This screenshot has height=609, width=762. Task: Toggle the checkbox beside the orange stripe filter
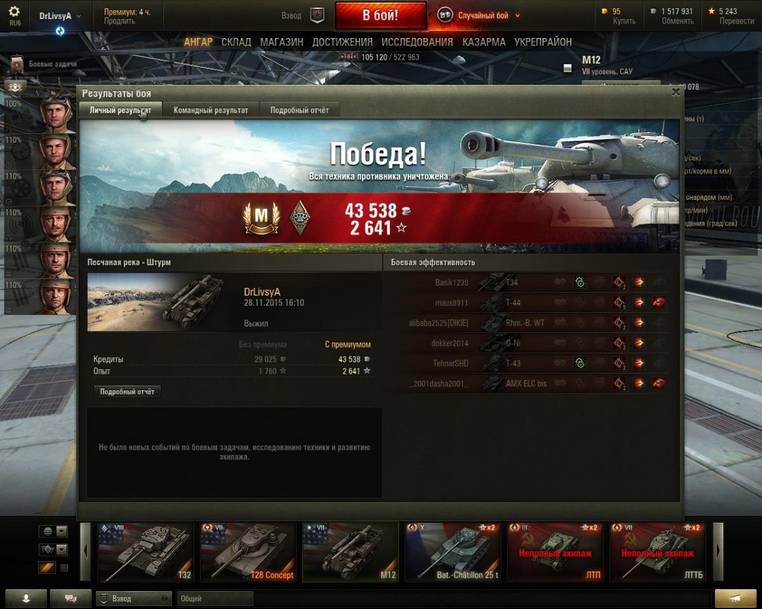tap(64, 568)
